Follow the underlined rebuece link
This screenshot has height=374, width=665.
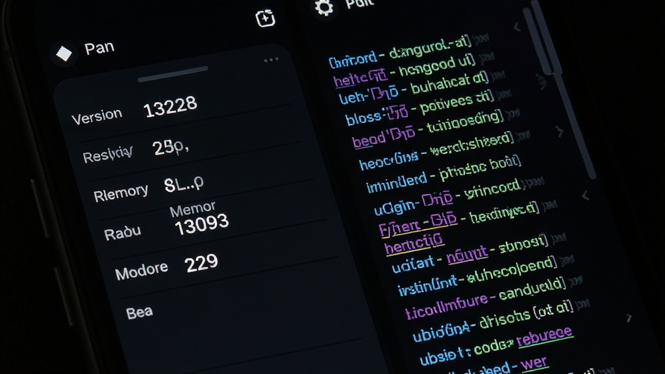pos(544,336)
